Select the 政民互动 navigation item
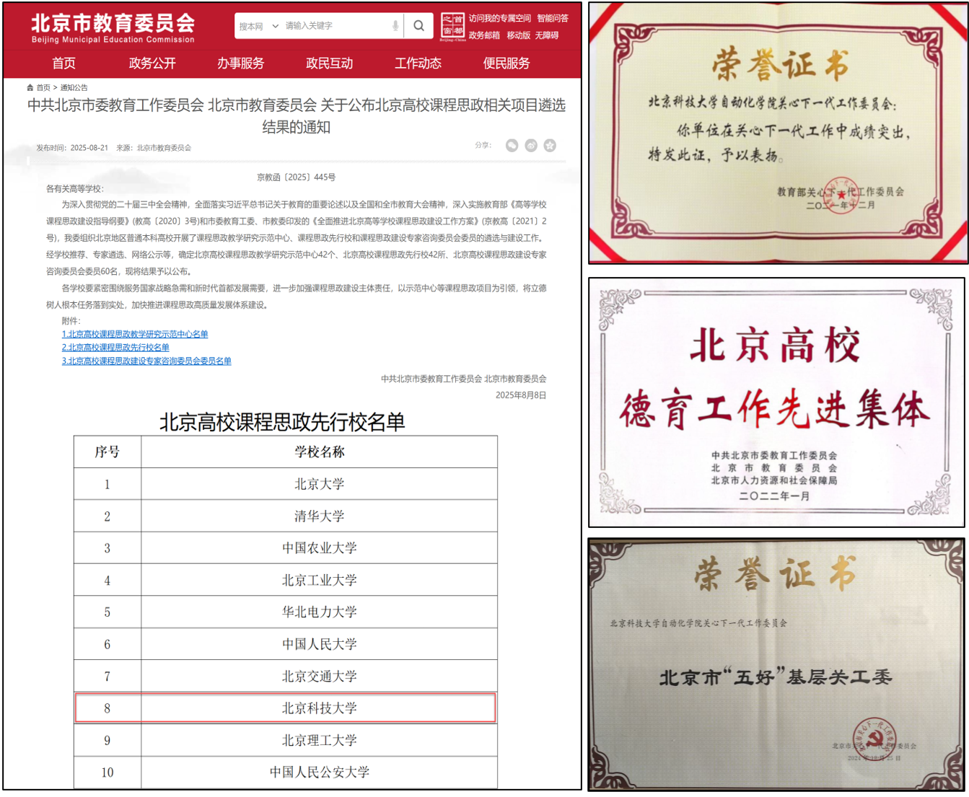The width and height of the screenshot is (969, 797). coord(329,63)
